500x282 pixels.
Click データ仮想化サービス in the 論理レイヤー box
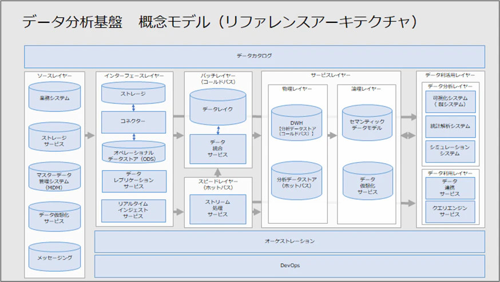click(368, 181)
